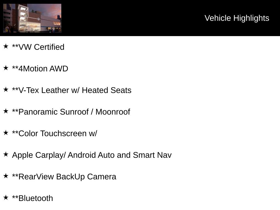Screen dimensions: 280x210
Task: Click Apple Carplay/ Android Auto and Smart Nav
Action: [x=92, y=155]
